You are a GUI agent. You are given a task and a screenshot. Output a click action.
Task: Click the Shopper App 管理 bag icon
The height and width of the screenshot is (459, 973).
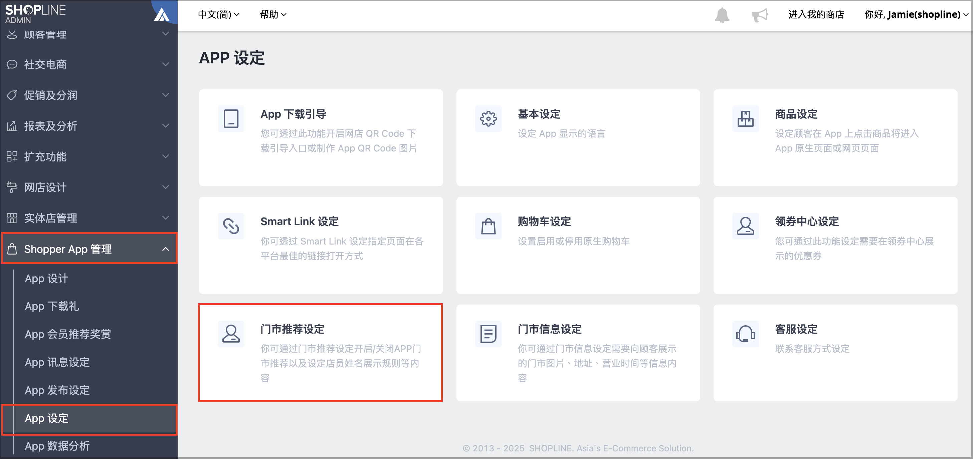click(12, 249)
